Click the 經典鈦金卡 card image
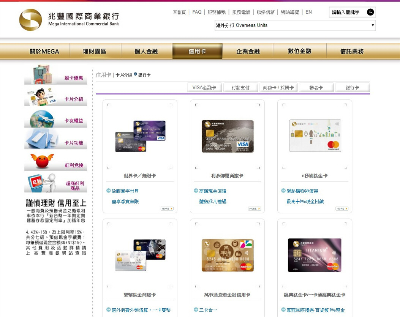This screenshot has height=317, width=400. click(315, 255)
